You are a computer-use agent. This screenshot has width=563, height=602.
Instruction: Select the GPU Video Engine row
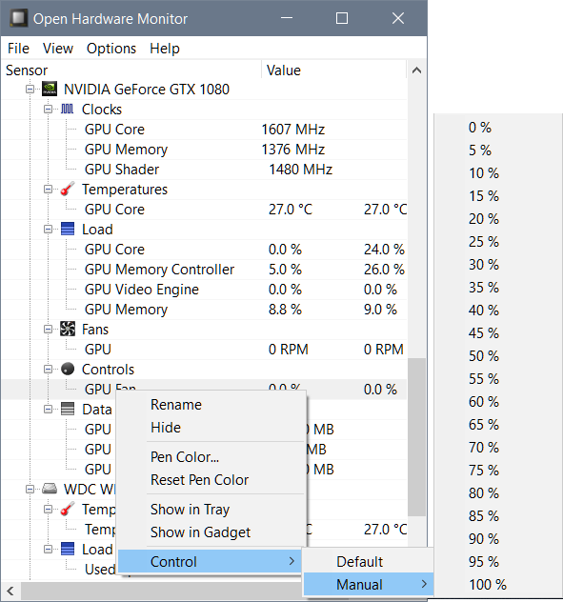coord(204,290)
